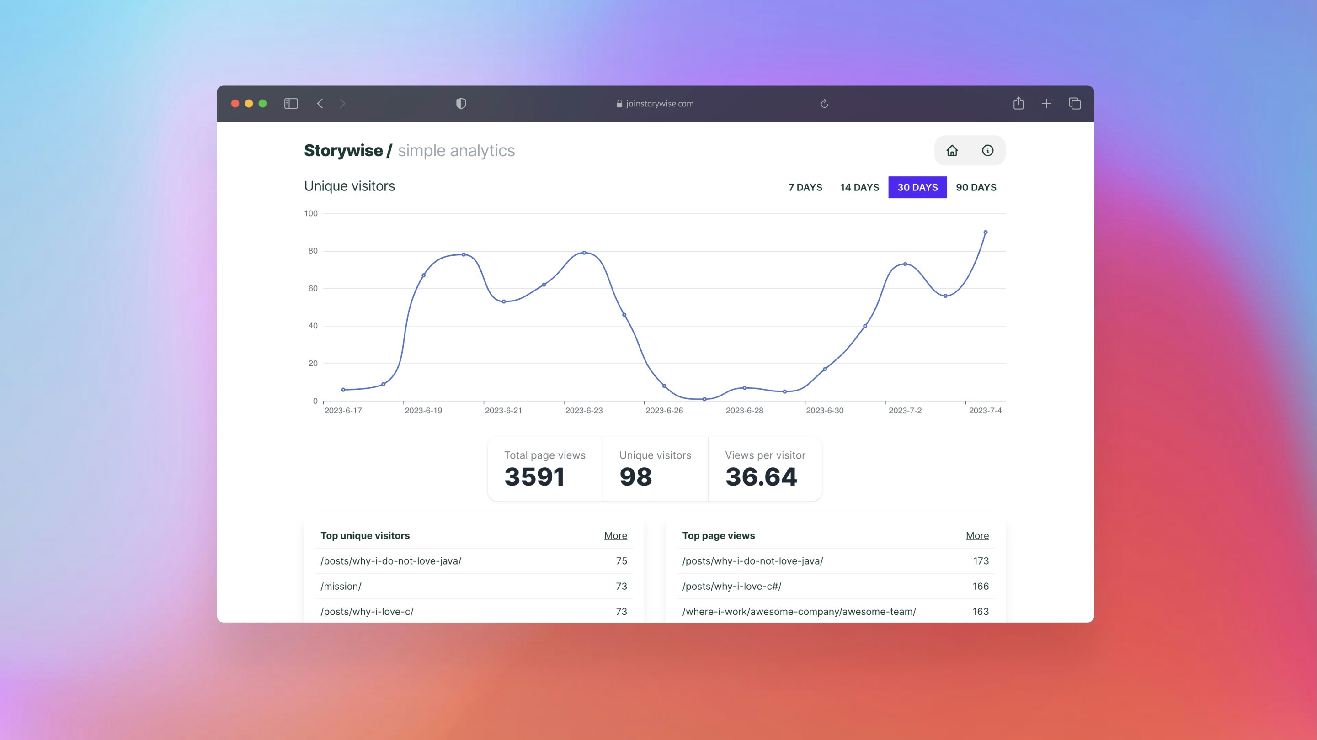Viewport: 1317px width, 740px height.
Task: Click the chart data point at 2023-6-23
Action: 584,253
